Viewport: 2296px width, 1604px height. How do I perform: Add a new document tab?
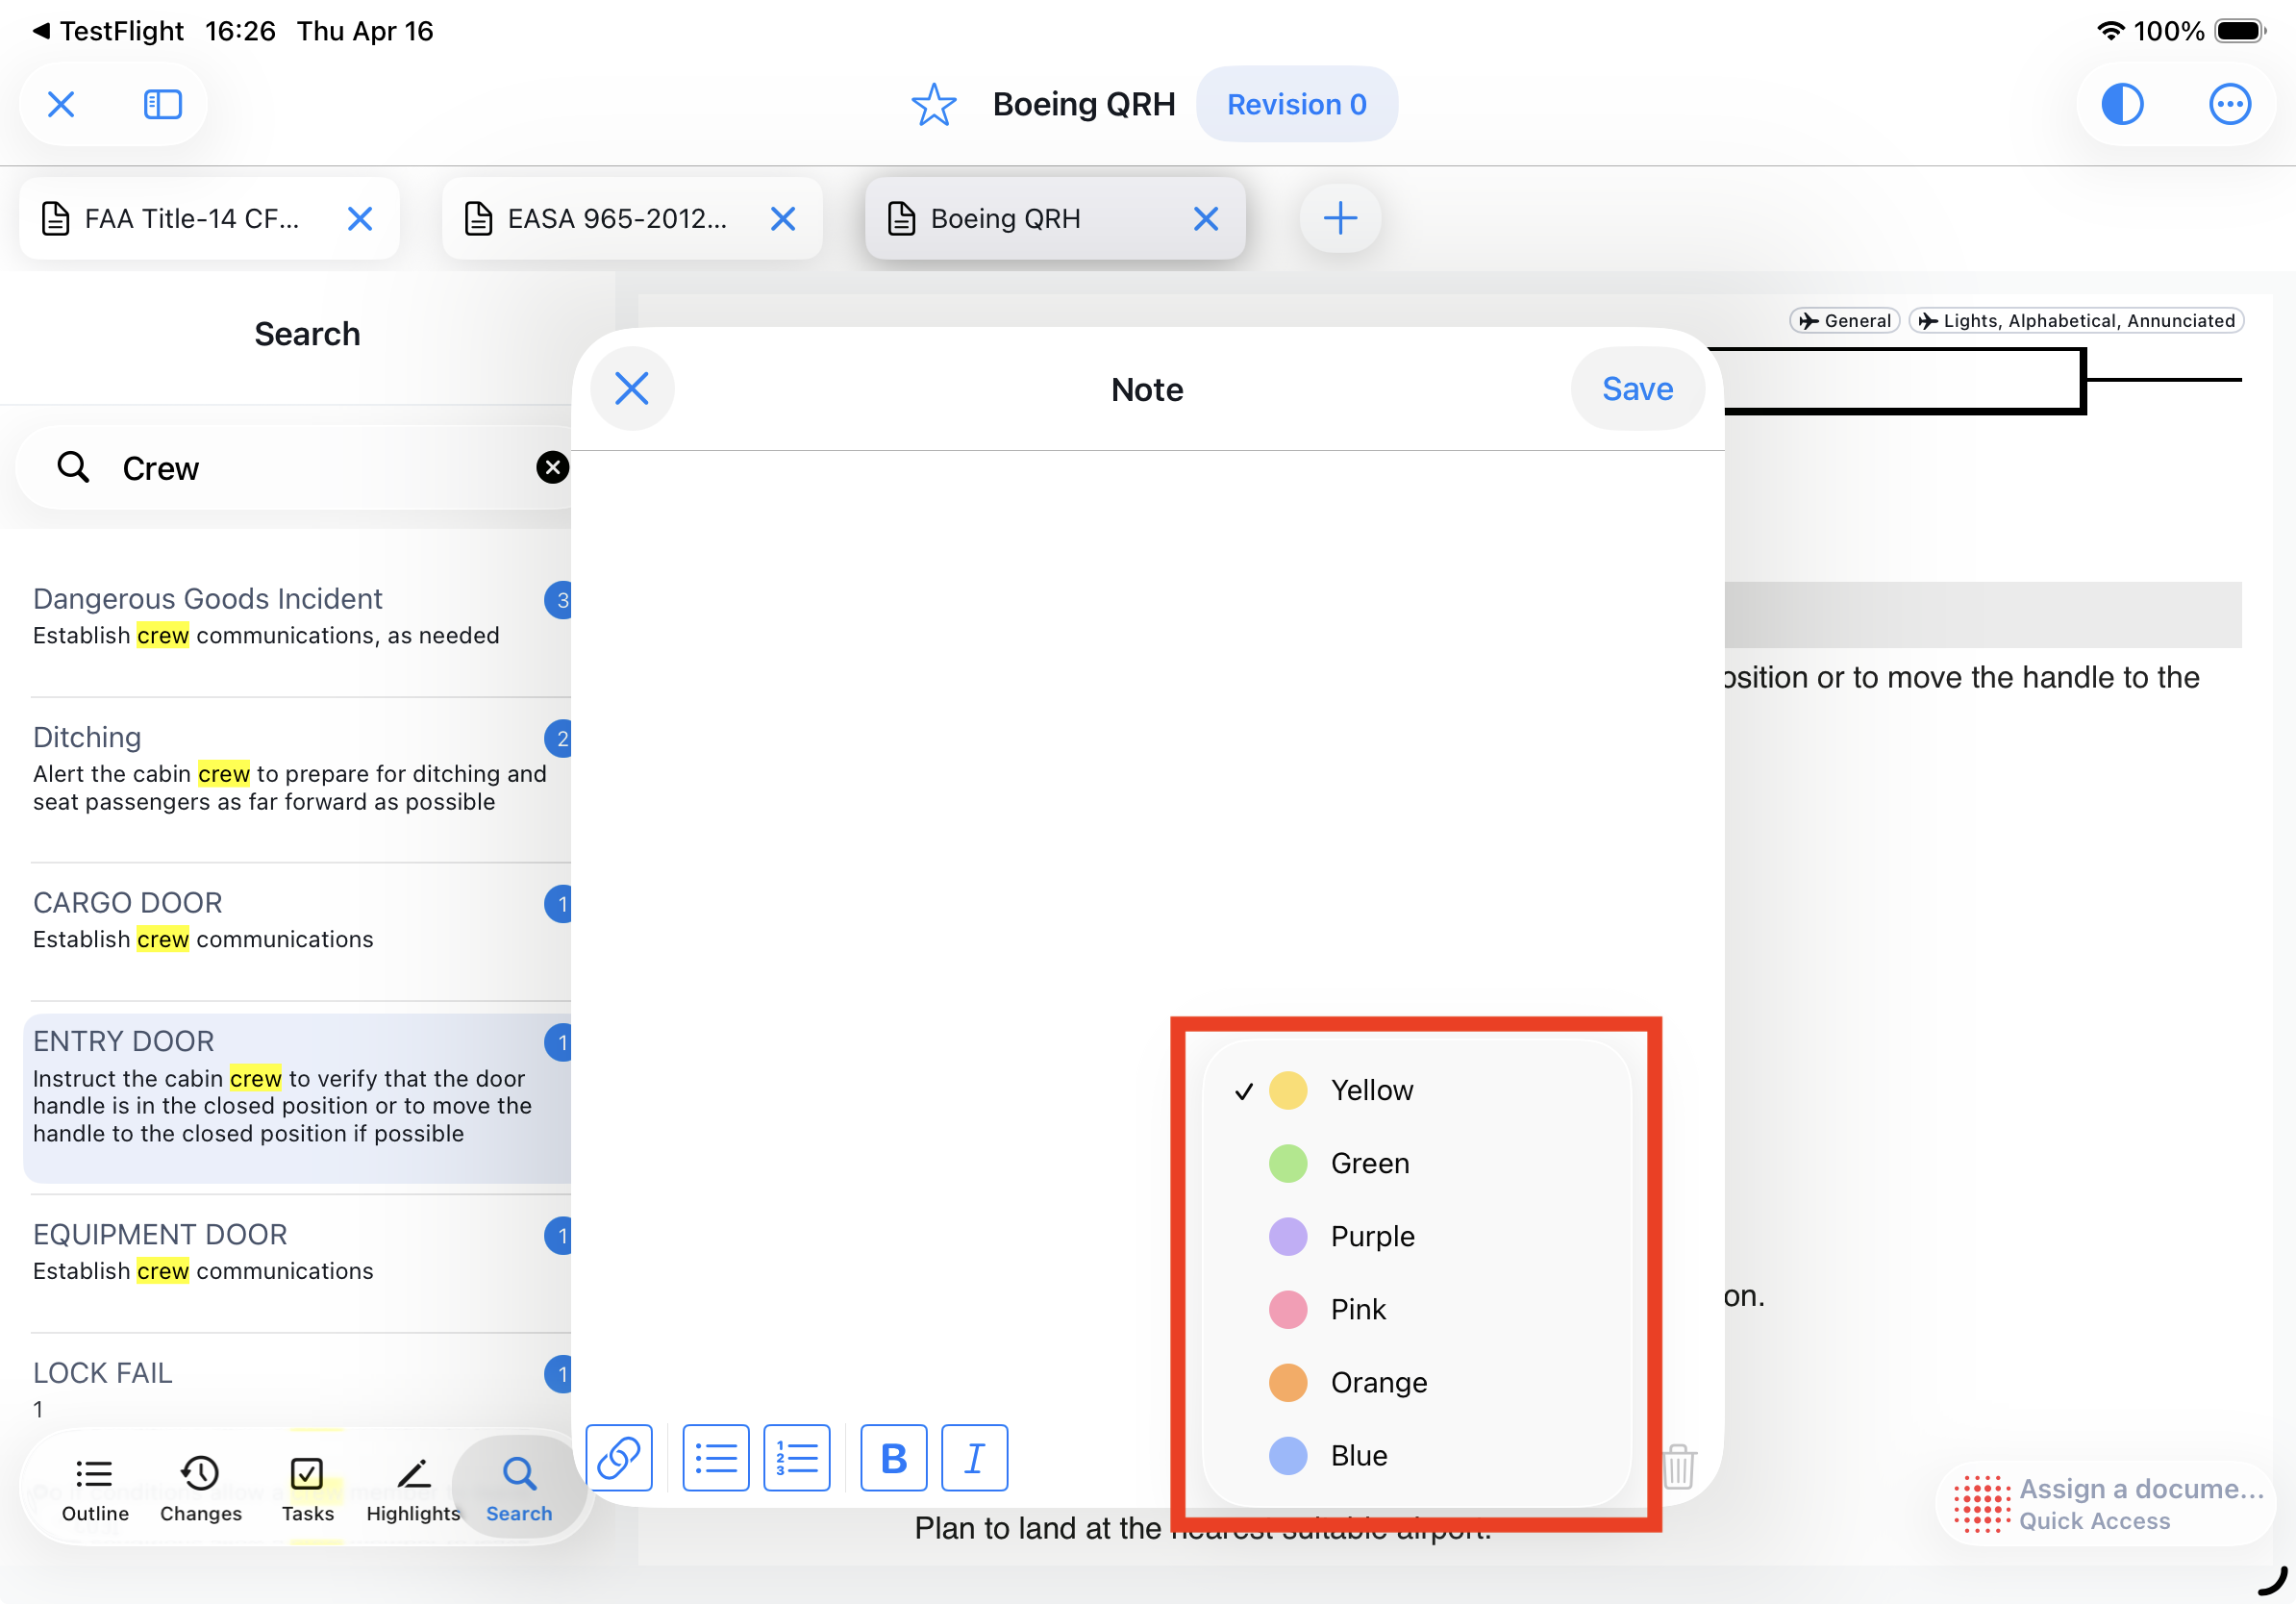tap(1339, 218)
